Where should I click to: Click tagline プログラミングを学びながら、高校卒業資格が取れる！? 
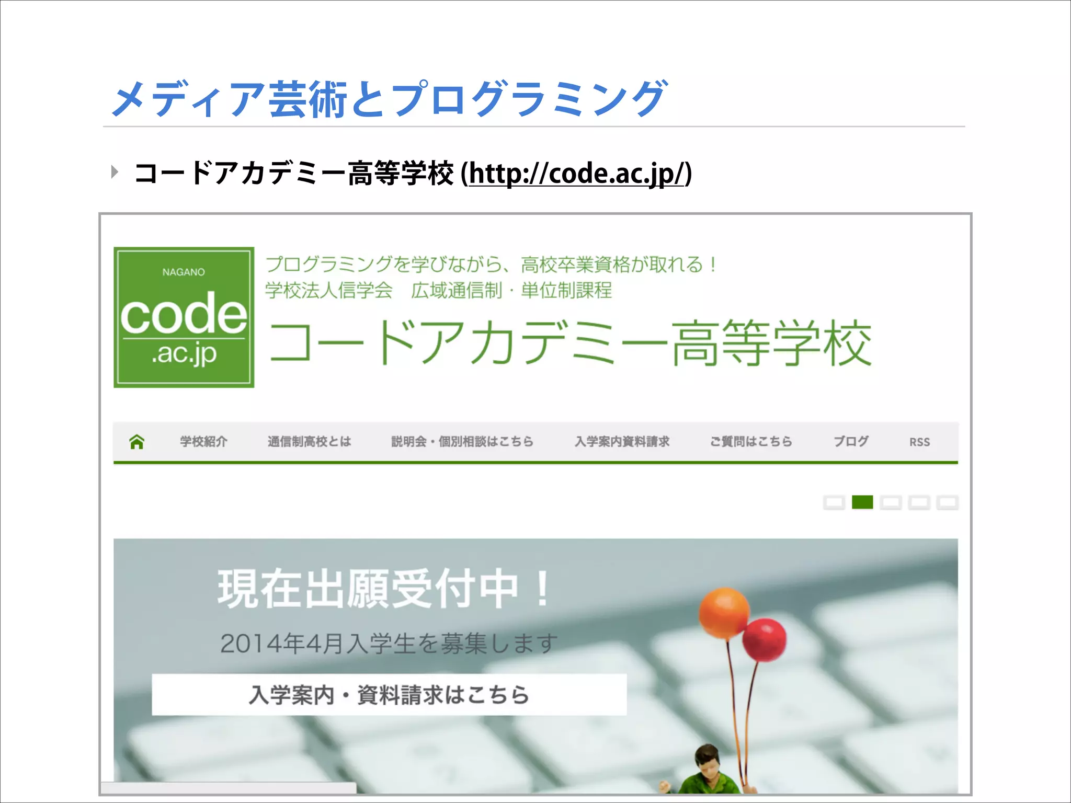(491, 265)
